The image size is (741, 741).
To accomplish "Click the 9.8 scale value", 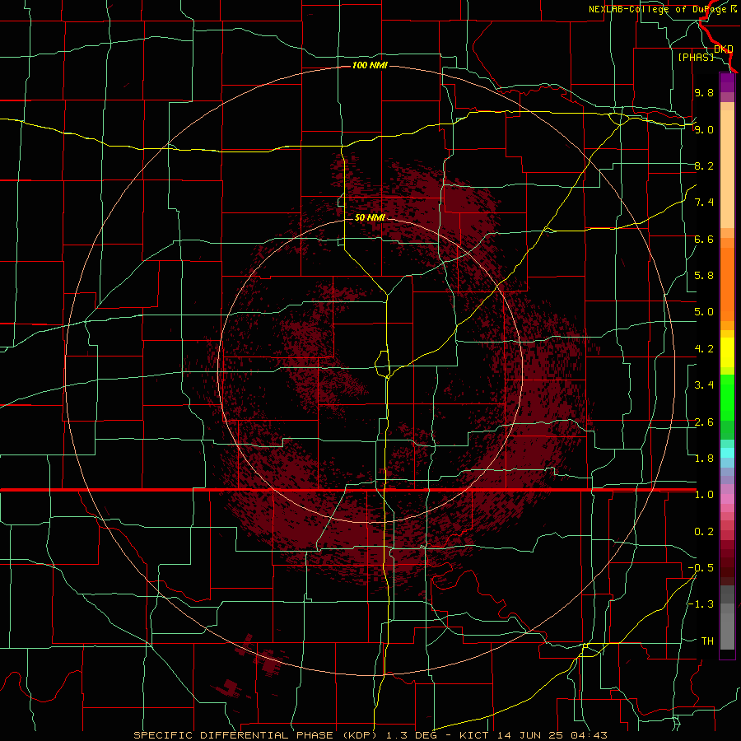I will [704, 93].
